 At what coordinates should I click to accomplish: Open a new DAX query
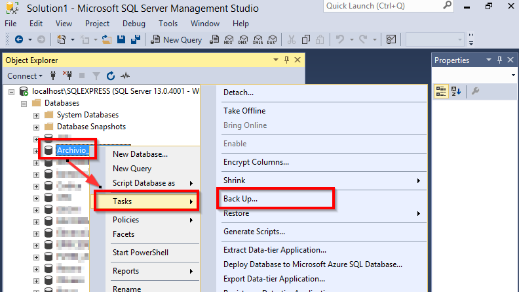click(x=272, y=40)
